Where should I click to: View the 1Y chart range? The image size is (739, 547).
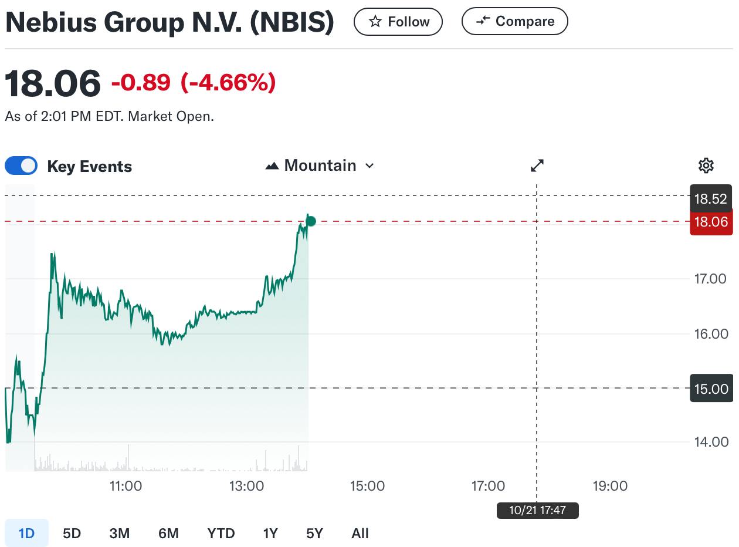(270, 534)
